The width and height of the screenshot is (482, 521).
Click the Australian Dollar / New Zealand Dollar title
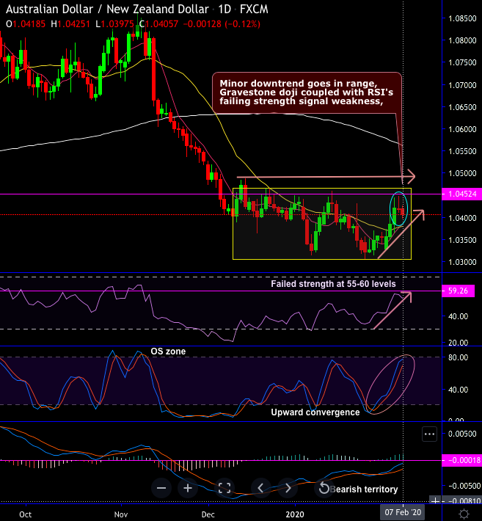click(108, 10)
